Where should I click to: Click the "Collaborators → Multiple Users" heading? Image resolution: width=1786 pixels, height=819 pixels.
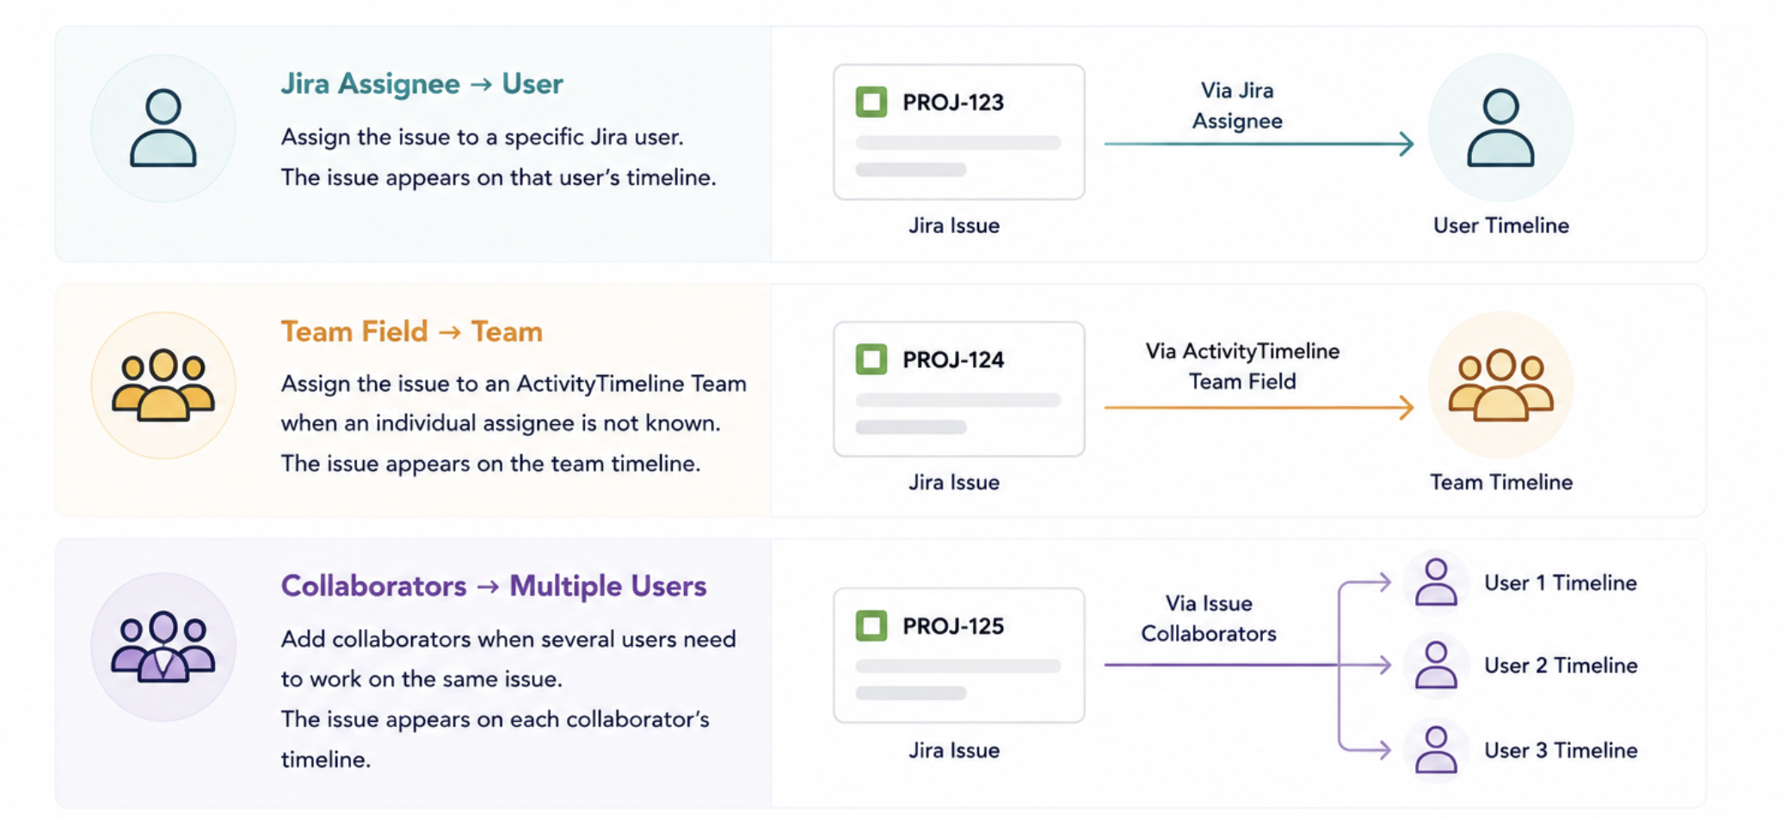click(x=494, y=586)
